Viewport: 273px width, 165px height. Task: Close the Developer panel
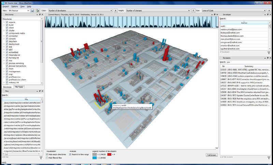tap(270, 15)
